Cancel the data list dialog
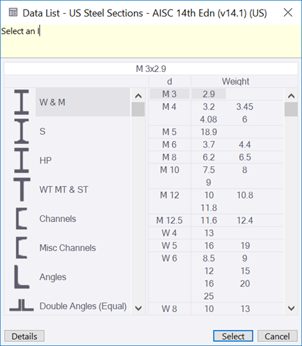302x346 pixels. coord(277,336)
